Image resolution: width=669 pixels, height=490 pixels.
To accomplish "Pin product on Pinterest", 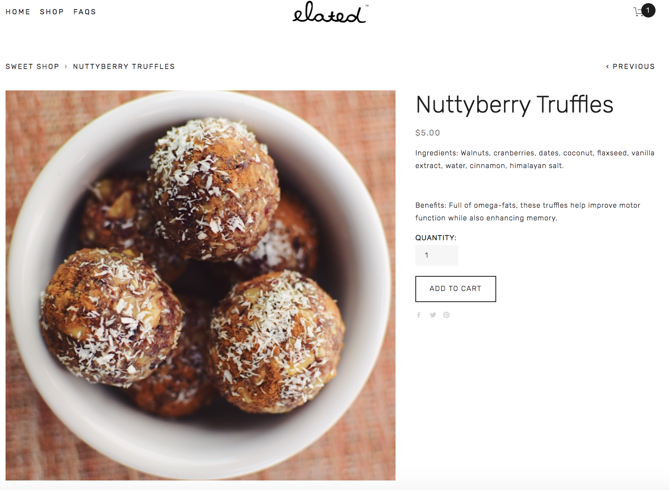I will 447,315.
